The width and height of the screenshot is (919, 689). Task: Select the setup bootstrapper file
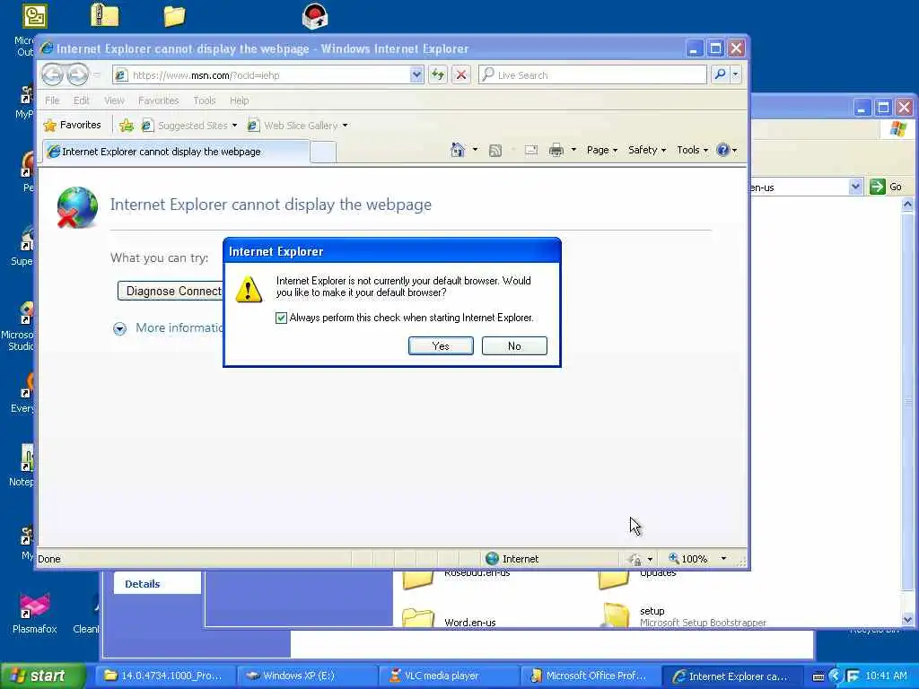(685, 615)
